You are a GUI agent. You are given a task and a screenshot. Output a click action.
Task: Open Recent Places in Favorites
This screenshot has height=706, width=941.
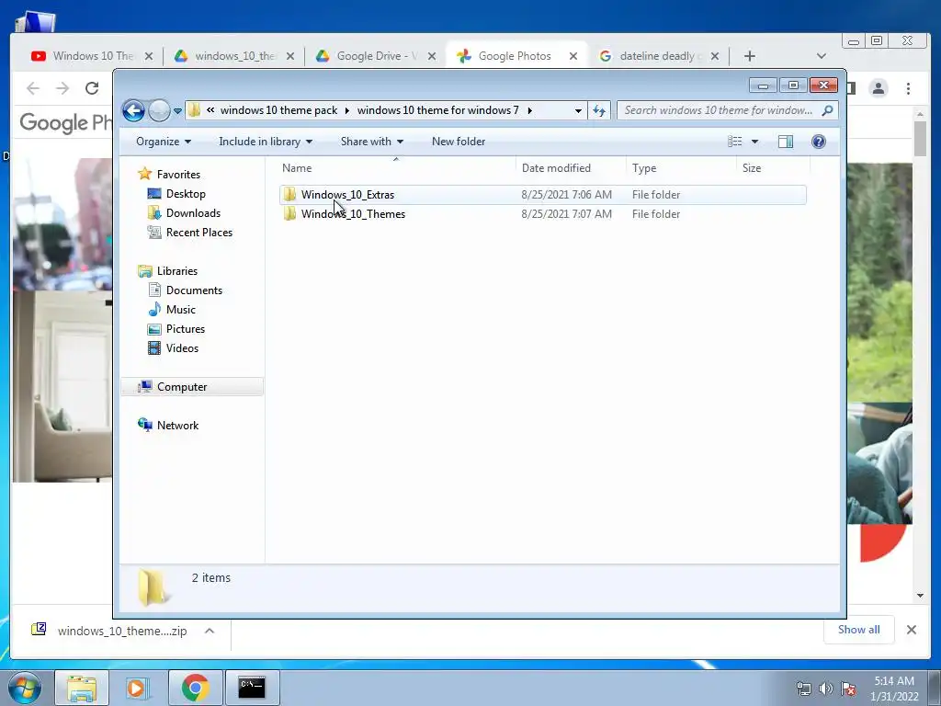199,233
